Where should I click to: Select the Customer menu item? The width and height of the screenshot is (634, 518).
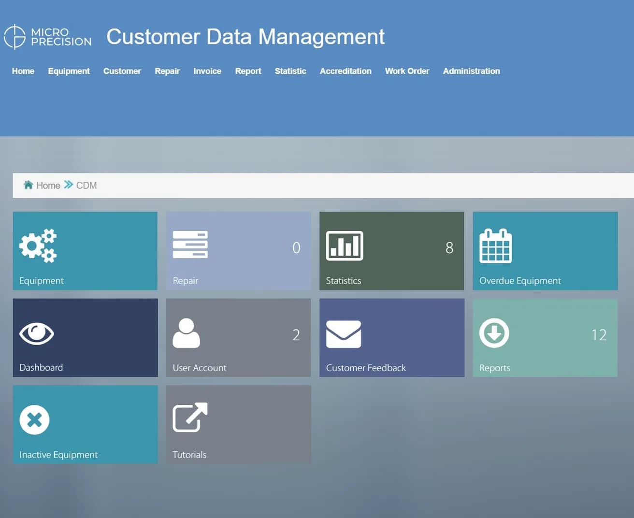(122, 71)
